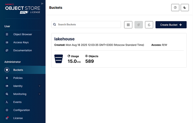Click the 15.0 MiB usage value
Viewport: 193px width, 123px height.
click(x=74, y=61)
